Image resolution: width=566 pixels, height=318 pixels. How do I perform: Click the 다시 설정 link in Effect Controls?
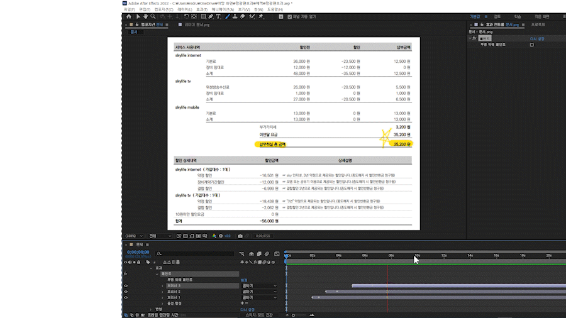[537, 38]
